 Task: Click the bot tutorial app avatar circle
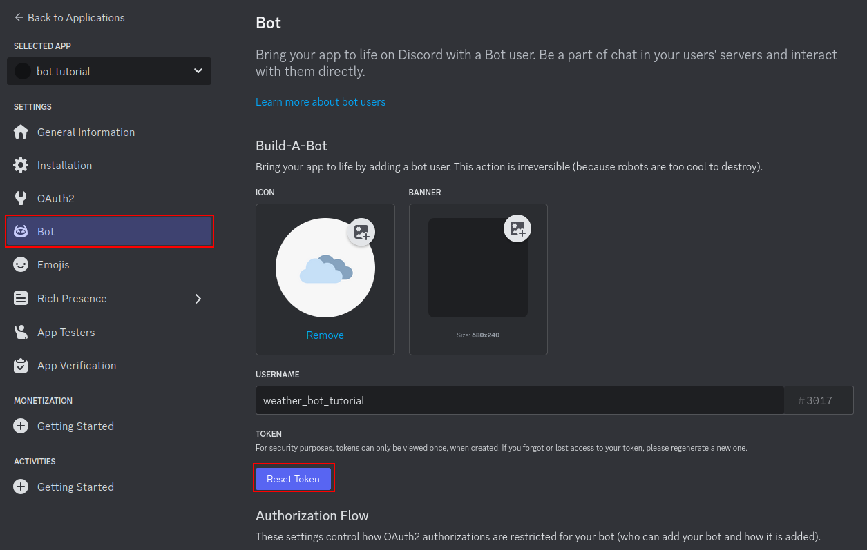click(x=23, y=71)
